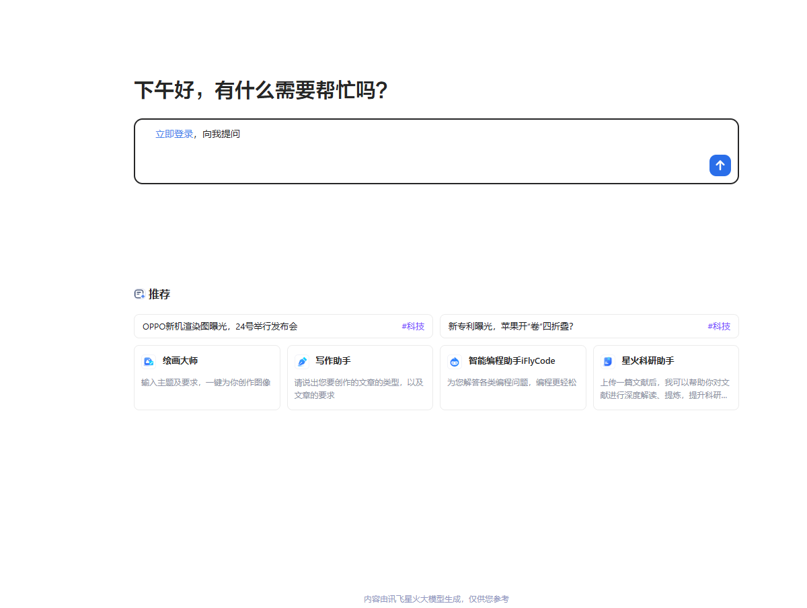Focus the question input text box
This screenshot has width=807, height=608.
[x=430, y=158]
